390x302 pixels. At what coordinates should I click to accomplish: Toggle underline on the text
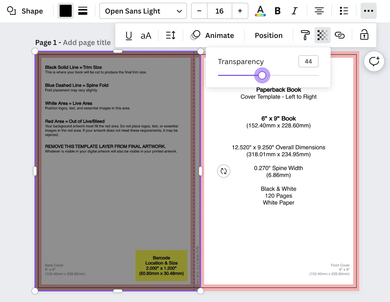pos(129,35)
